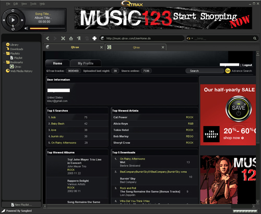Go to the home page icon
Image resolution: width=261 pixels, height=214 pixels.
[x=71, y=39]
